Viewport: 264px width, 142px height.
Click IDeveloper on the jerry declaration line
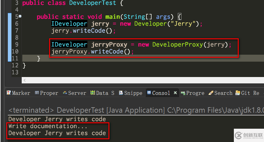click(69, 24)
